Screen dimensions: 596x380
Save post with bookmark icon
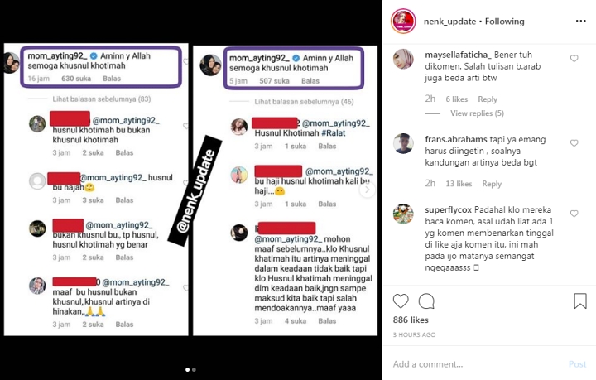pyautogui.click(x=580, y=301)
